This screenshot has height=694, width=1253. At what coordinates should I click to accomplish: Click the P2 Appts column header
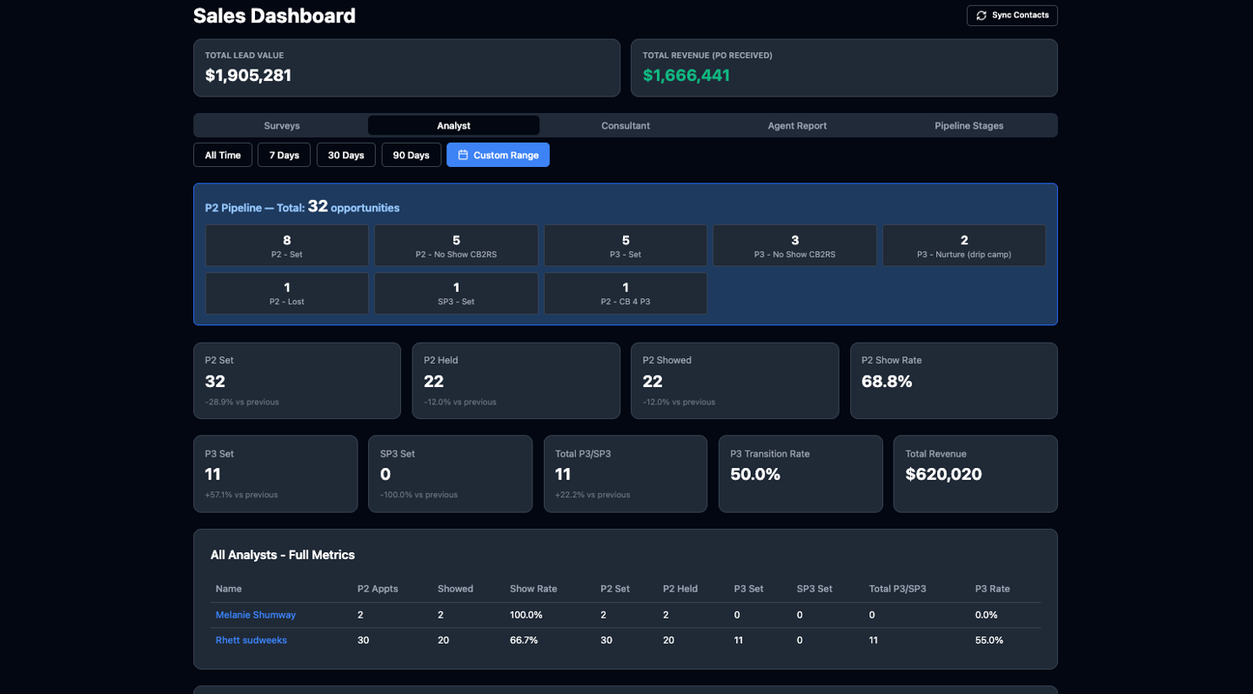pyautogui.click(x=378, y=589)
